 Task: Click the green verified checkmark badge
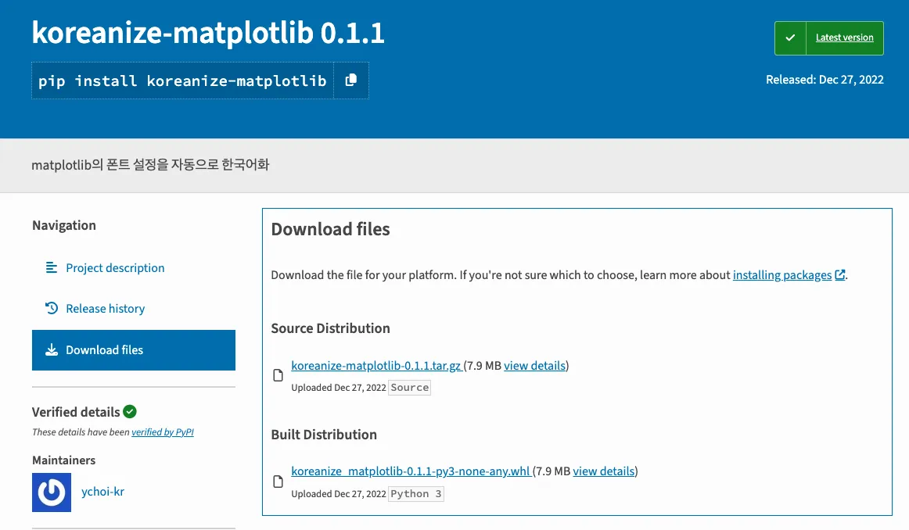point(130,412)
